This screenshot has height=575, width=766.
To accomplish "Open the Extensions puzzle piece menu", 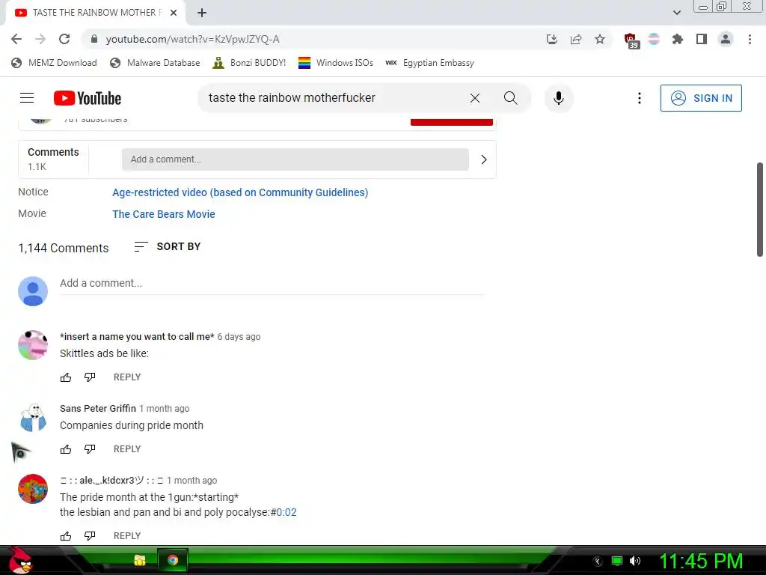I will (678, 39).
